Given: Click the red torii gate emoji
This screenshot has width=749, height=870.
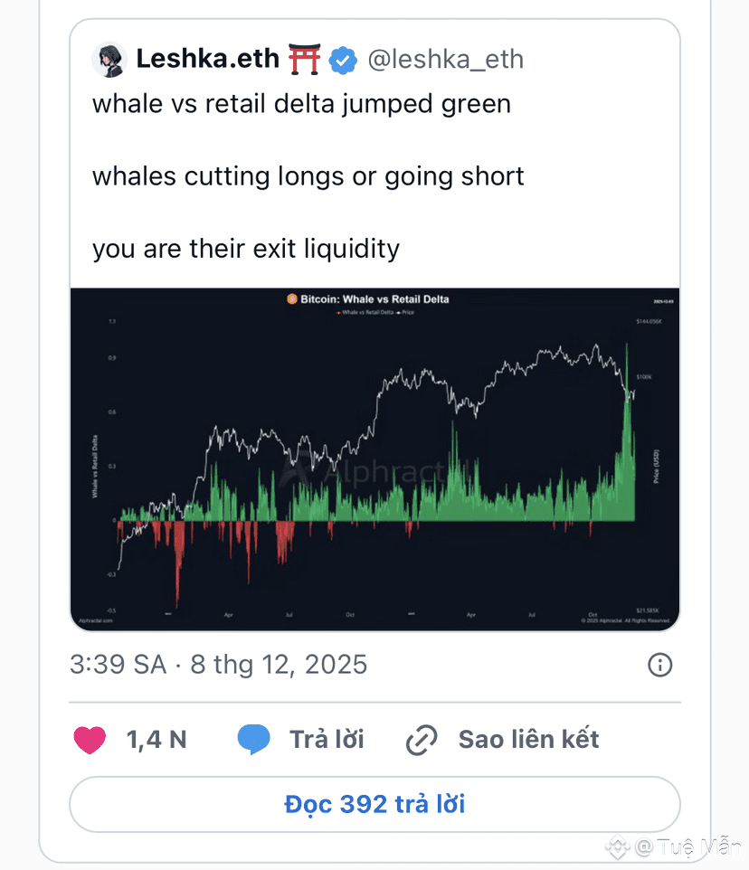Looking at the screenshot, I should [x=306, y=60].
